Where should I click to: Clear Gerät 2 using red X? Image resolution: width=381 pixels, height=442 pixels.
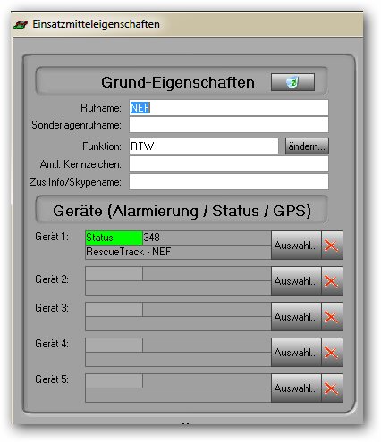[332, 281]
